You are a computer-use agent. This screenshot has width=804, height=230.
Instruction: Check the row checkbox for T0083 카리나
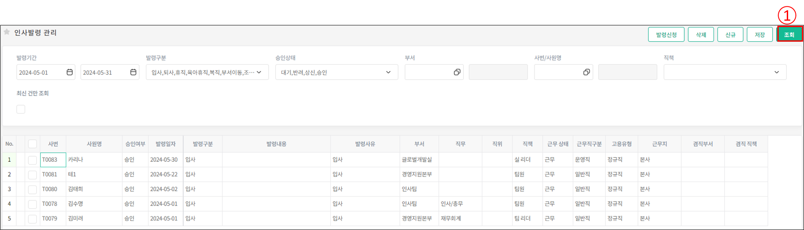[x=32, y=160]
